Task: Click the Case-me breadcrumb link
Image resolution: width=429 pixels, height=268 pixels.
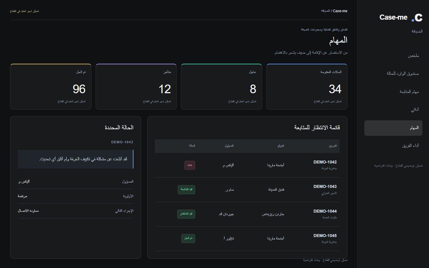Action: [340, 11]
